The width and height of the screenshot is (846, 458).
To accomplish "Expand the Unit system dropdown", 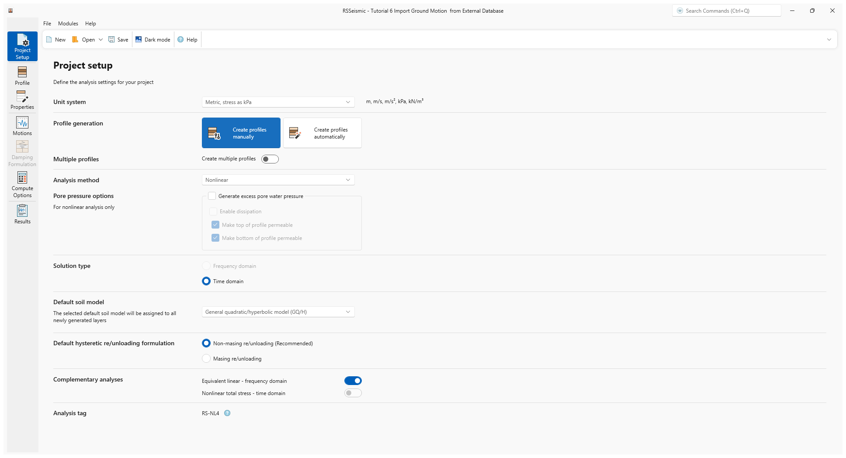I will (278, 102).
